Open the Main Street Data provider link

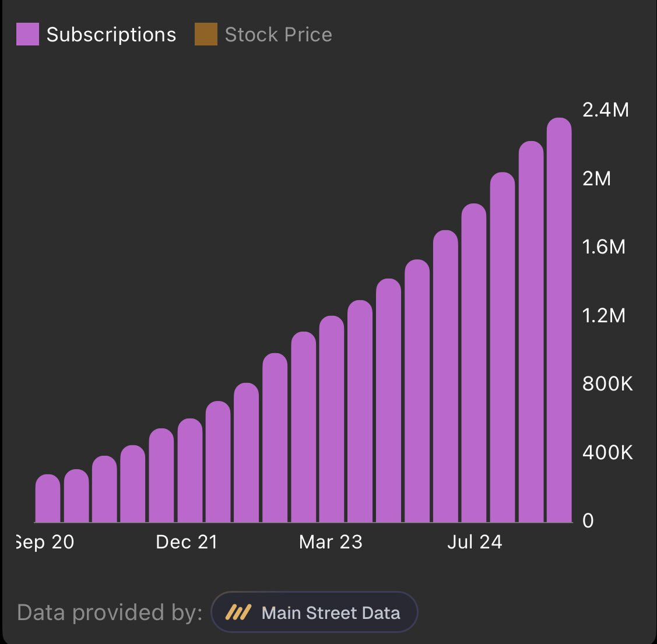330,613
